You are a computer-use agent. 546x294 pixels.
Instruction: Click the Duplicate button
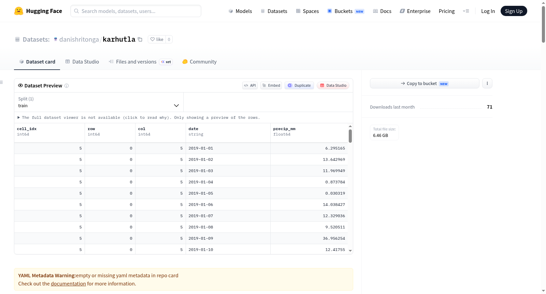(x=299, y=85)
